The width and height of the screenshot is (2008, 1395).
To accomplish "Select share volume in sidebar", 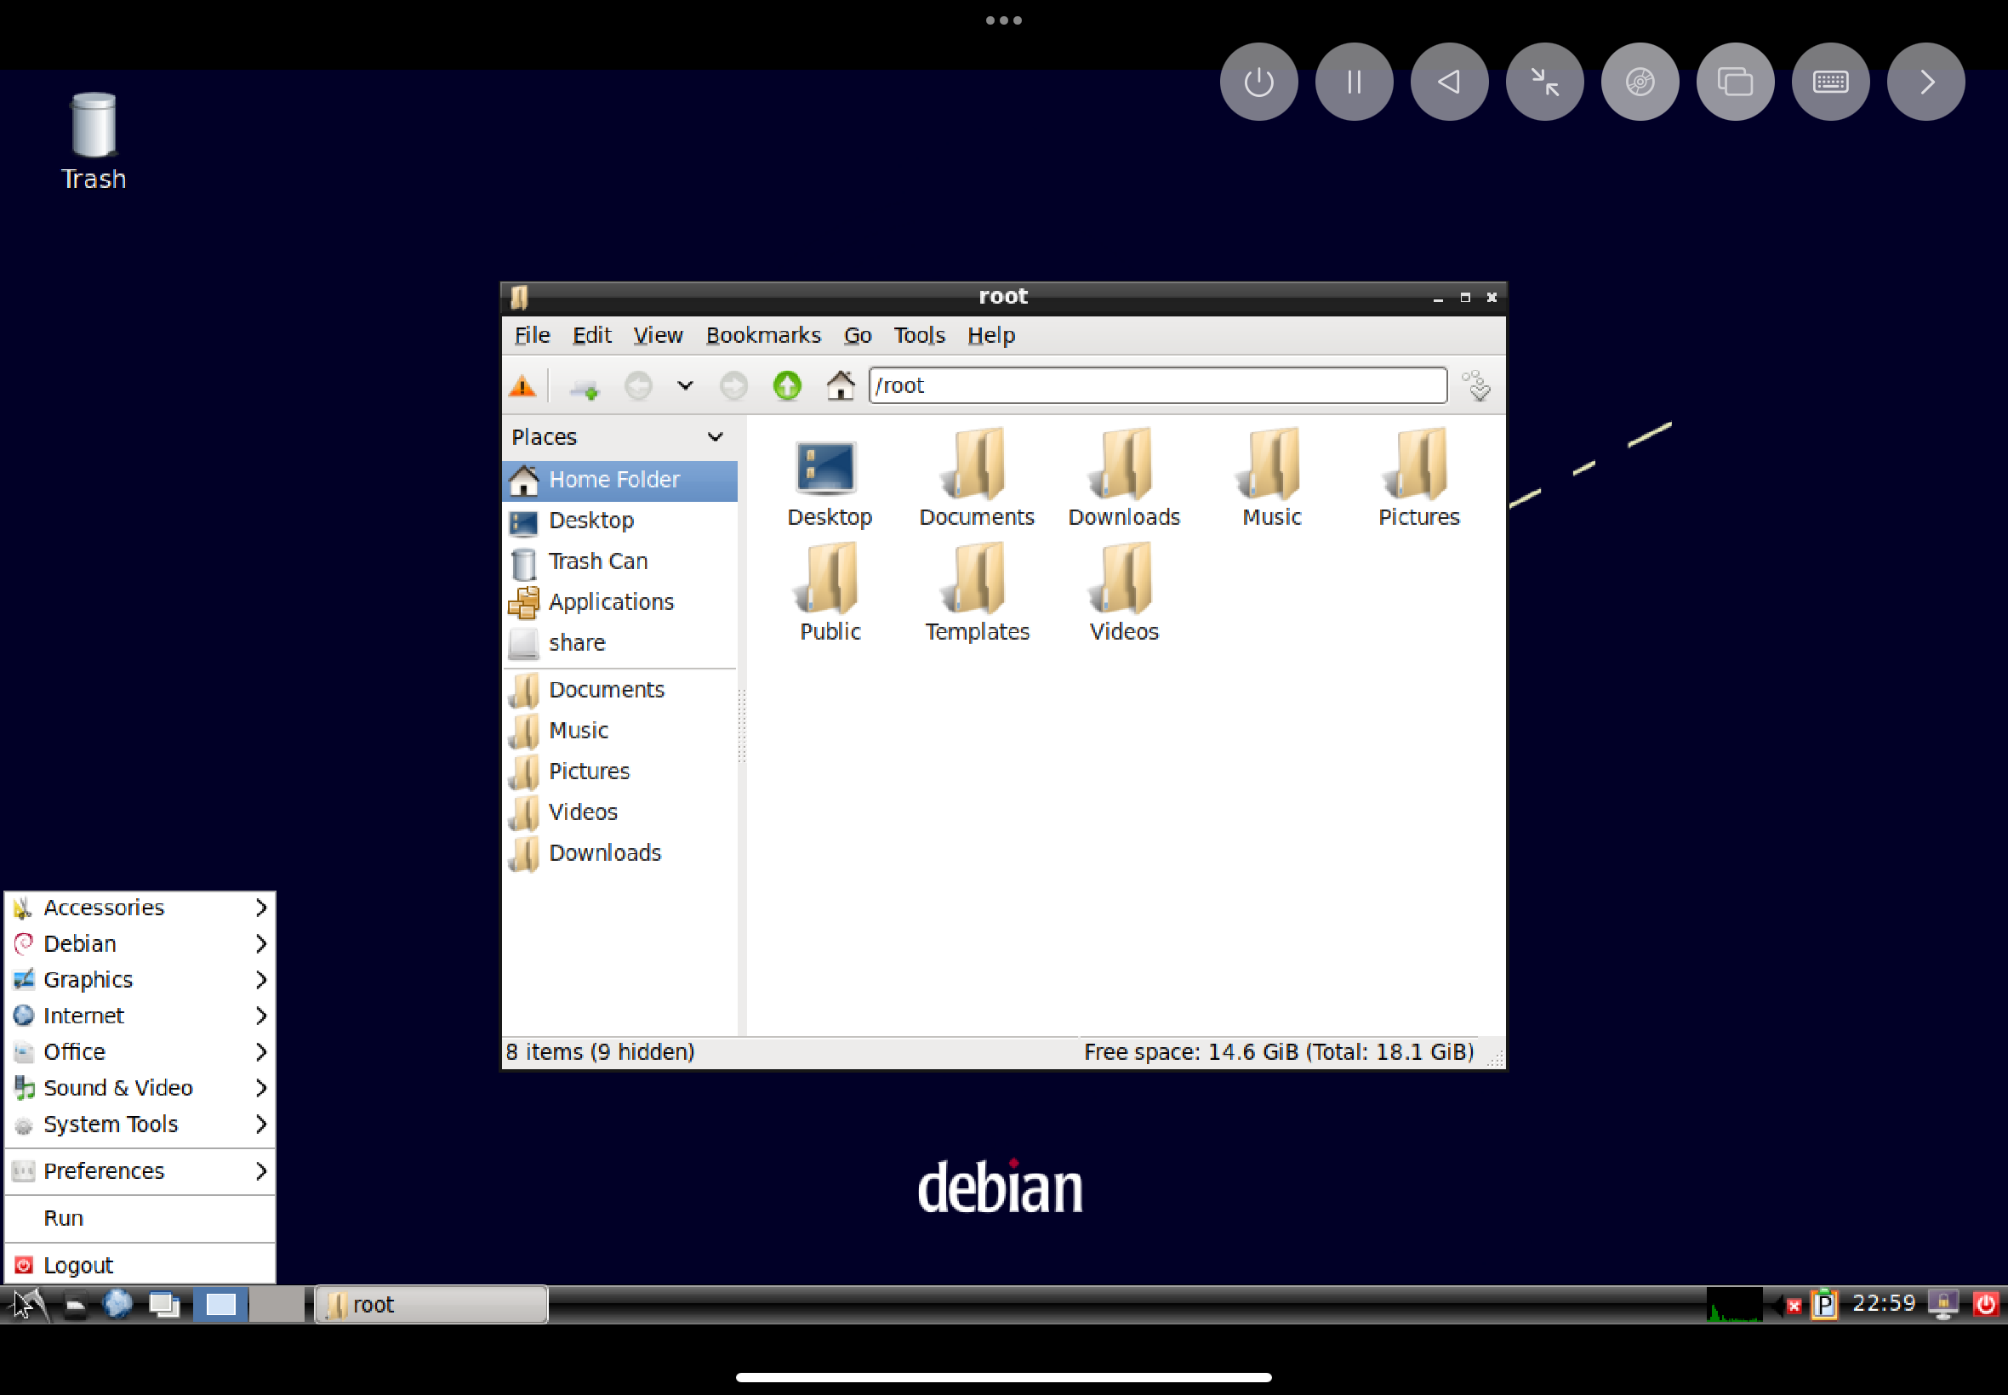I will click(620, 643).
